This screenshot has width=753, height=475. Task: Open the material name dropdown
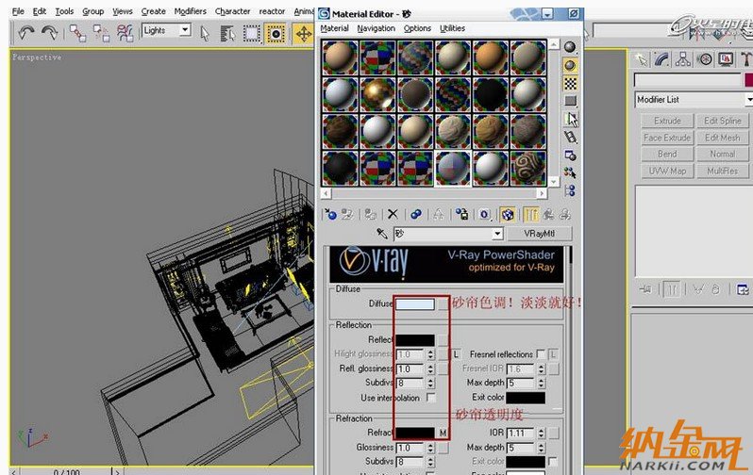tap(497, 234)
